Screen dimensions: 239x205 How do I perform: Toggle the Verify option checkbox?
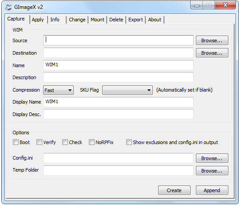point(39,142)
